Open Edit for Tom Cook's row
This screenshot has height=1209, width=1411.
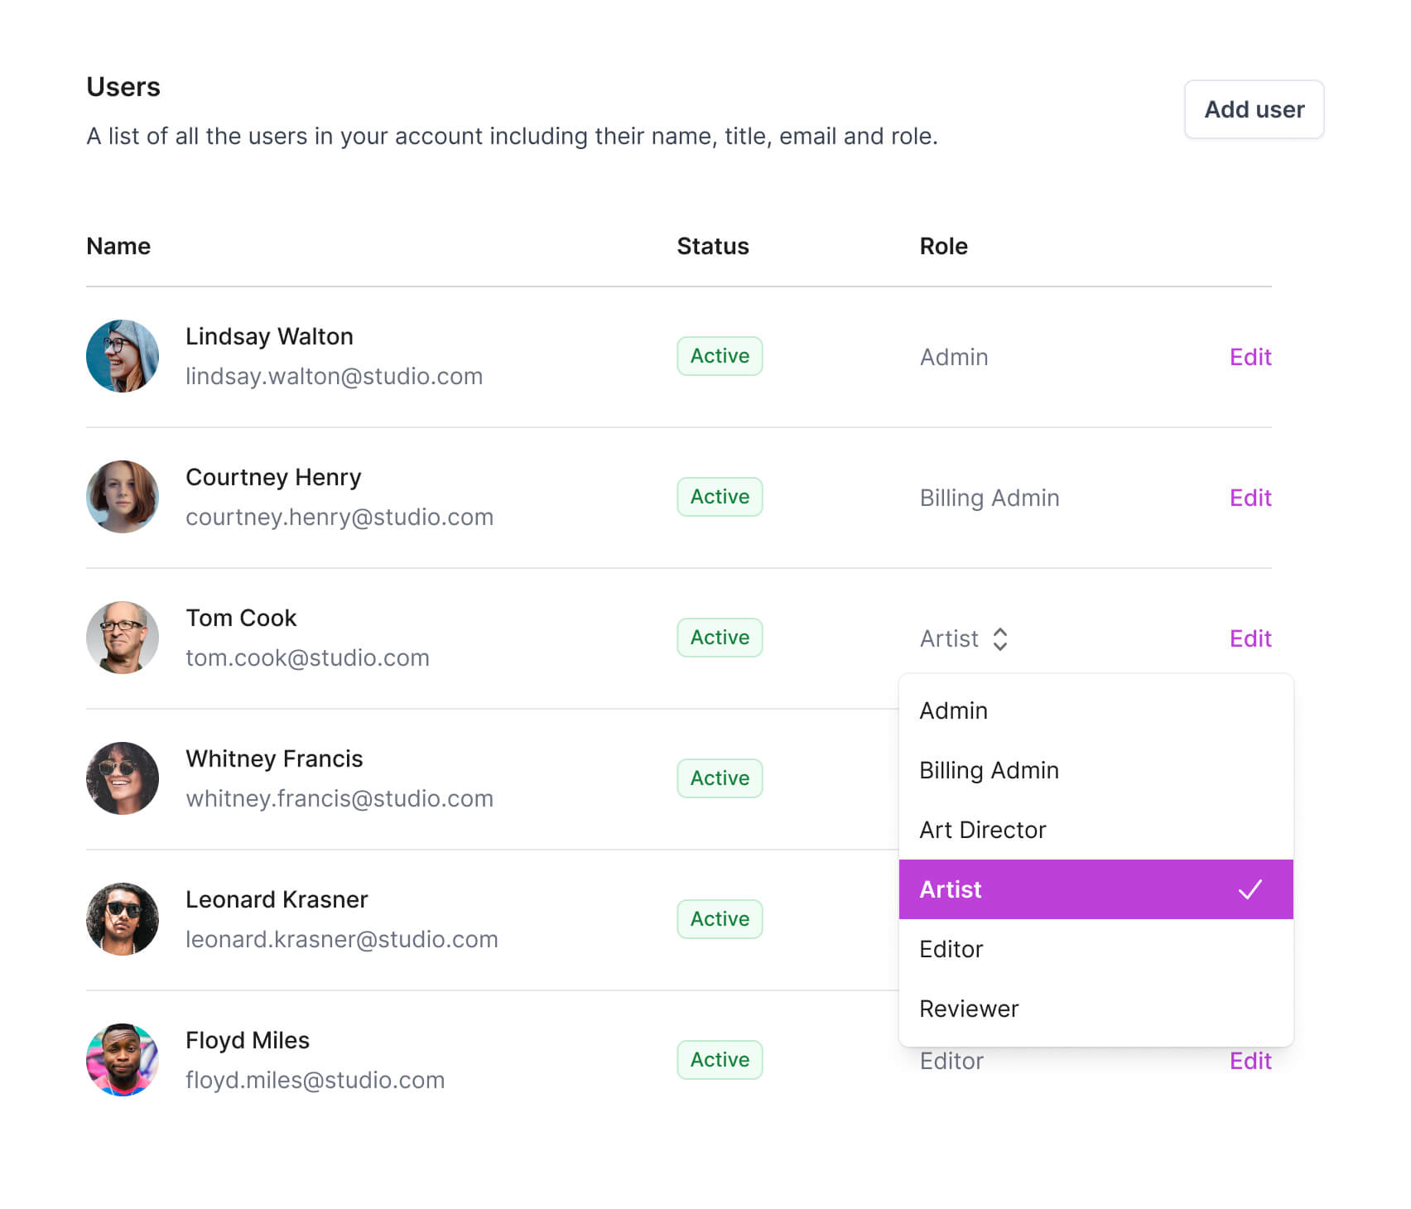click(x=1250, y=638)
